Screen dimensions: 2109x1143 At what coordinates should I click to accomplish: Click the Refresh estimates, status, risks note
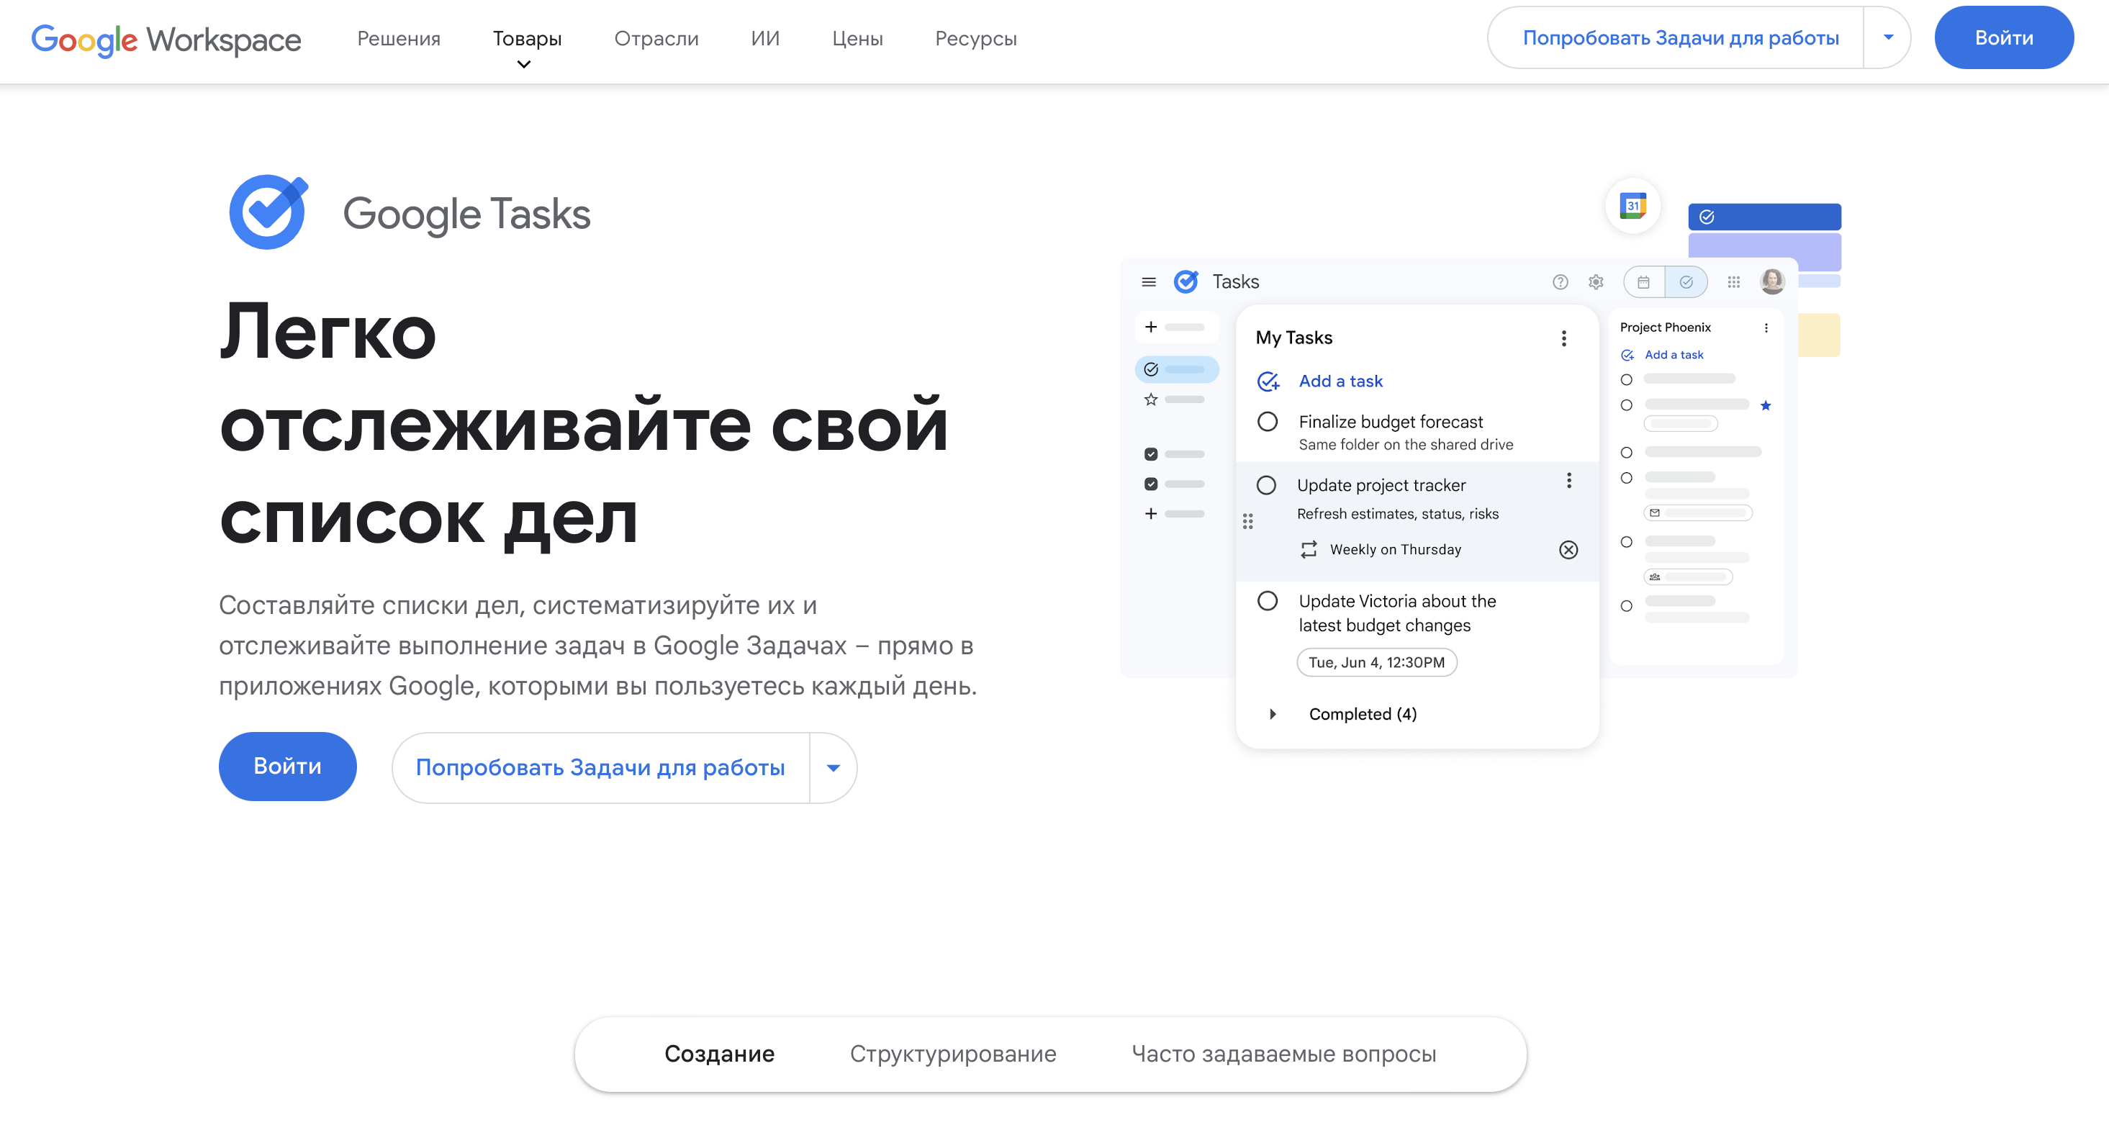pyautogui.click(x=1398, y=513)
